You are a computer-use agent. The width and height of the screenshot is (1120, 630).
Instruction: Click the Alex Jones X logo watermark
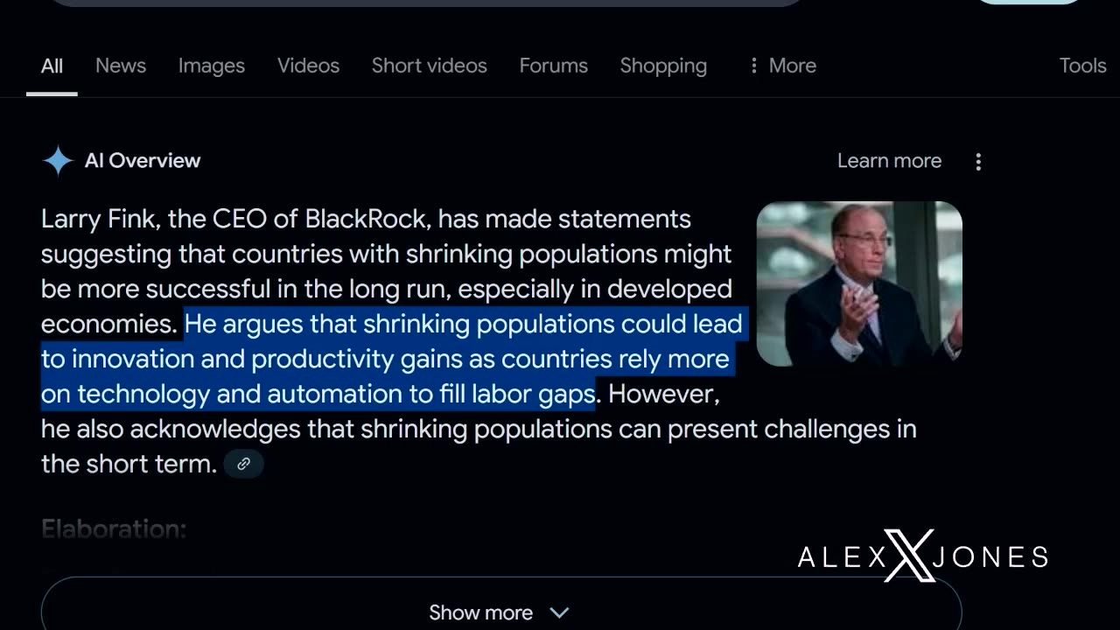point(909,556)
